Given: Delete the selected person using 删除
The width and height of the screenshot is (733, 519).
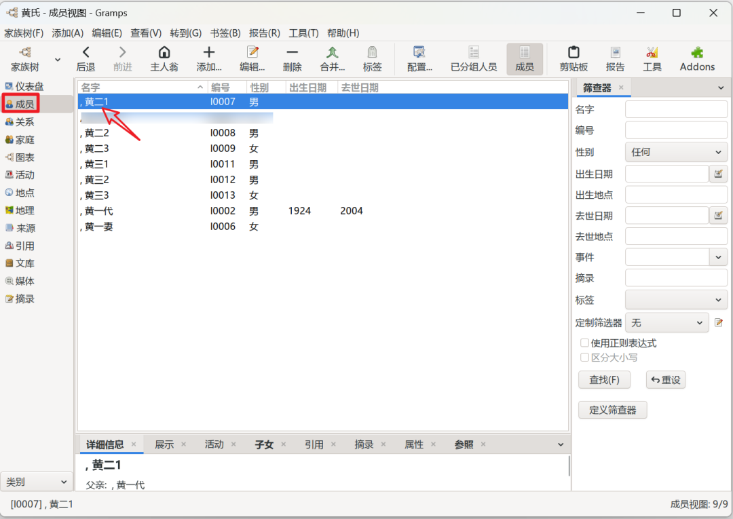Looking at the screenshot, I should (292, 58).
